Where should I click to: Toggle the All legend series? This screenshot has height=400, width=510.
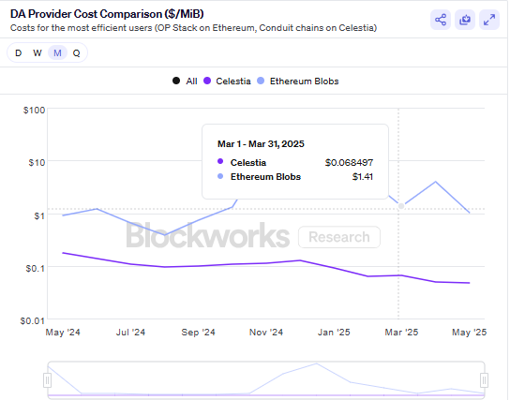click(x=185, y=81)
